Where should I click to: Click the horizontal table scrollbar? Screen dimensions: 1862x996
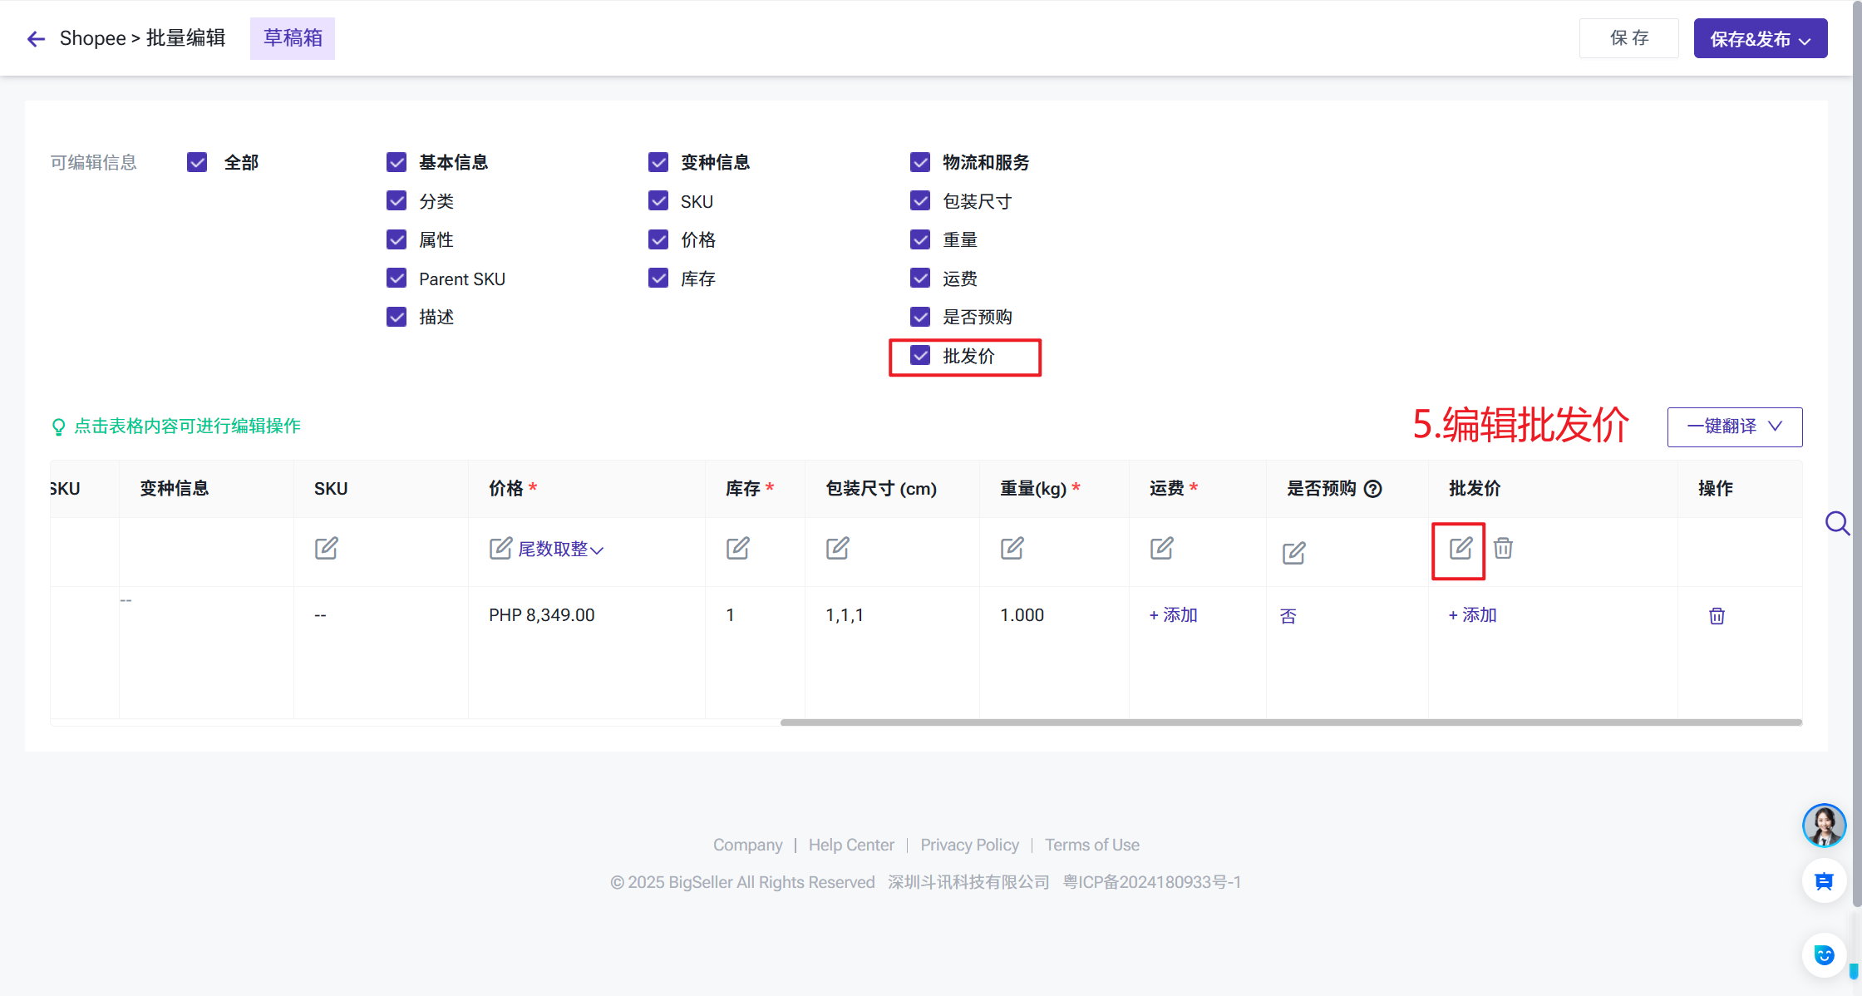[x=1290, y=722]
